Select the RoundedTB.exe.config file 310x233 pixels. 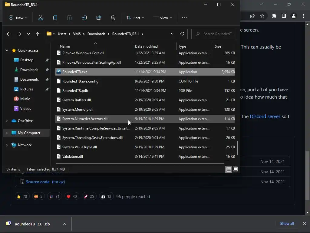coord(145,81)
